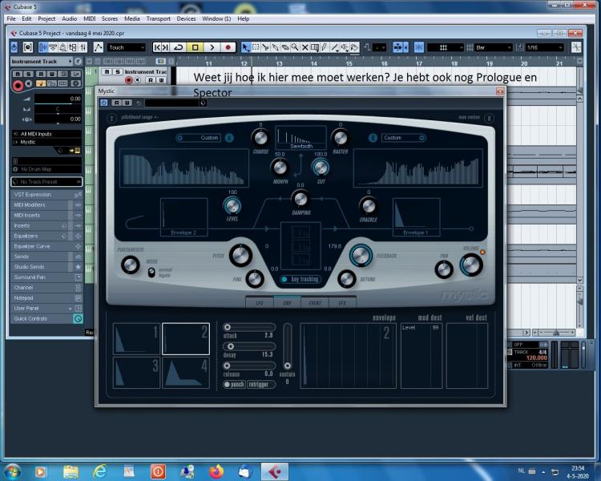Viewport: 601px width, 481px height.
Task: Click the Mystic VOLUME knob
Action: tap(471, 265)
